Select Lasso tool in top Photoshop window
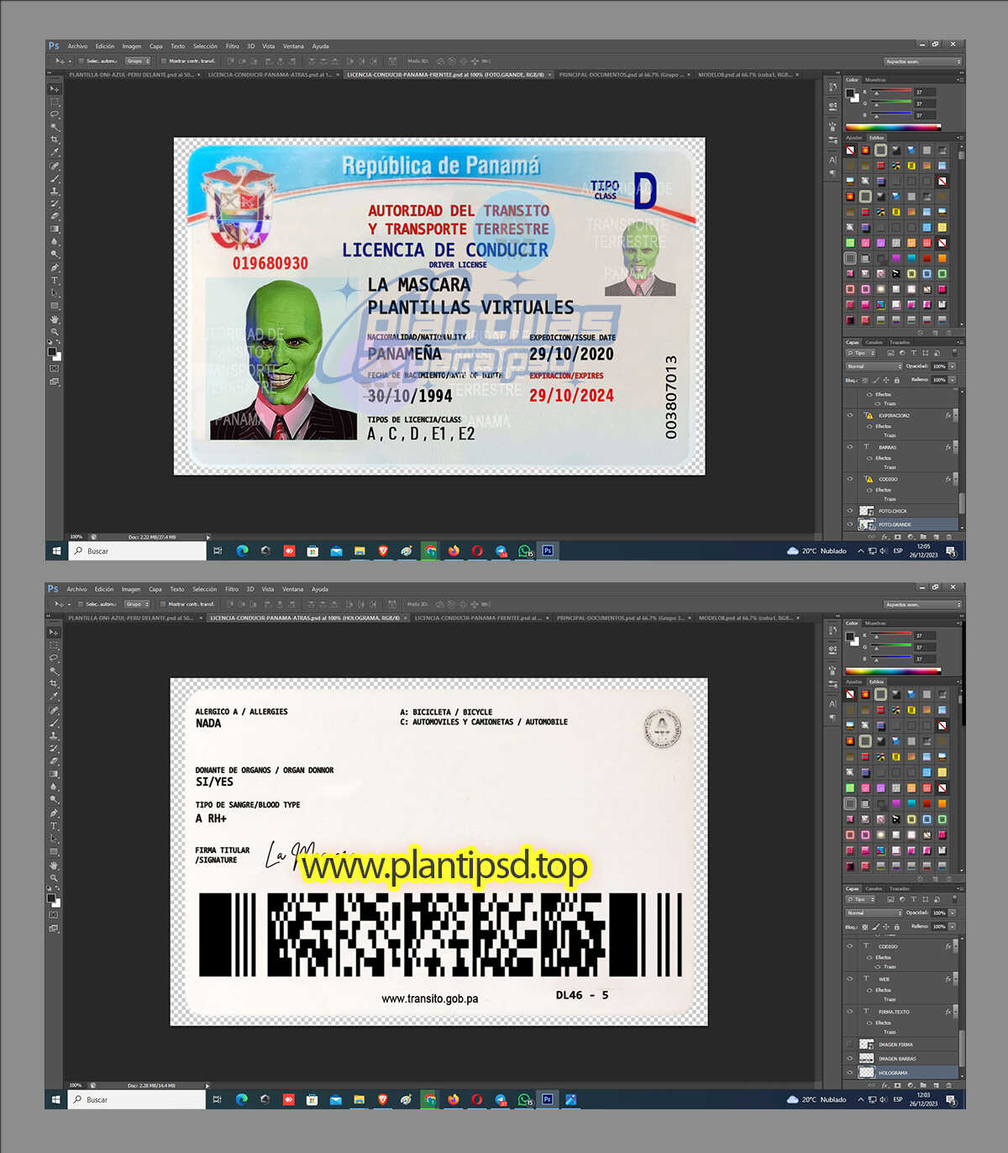1008x1153 pixels. 55,113
